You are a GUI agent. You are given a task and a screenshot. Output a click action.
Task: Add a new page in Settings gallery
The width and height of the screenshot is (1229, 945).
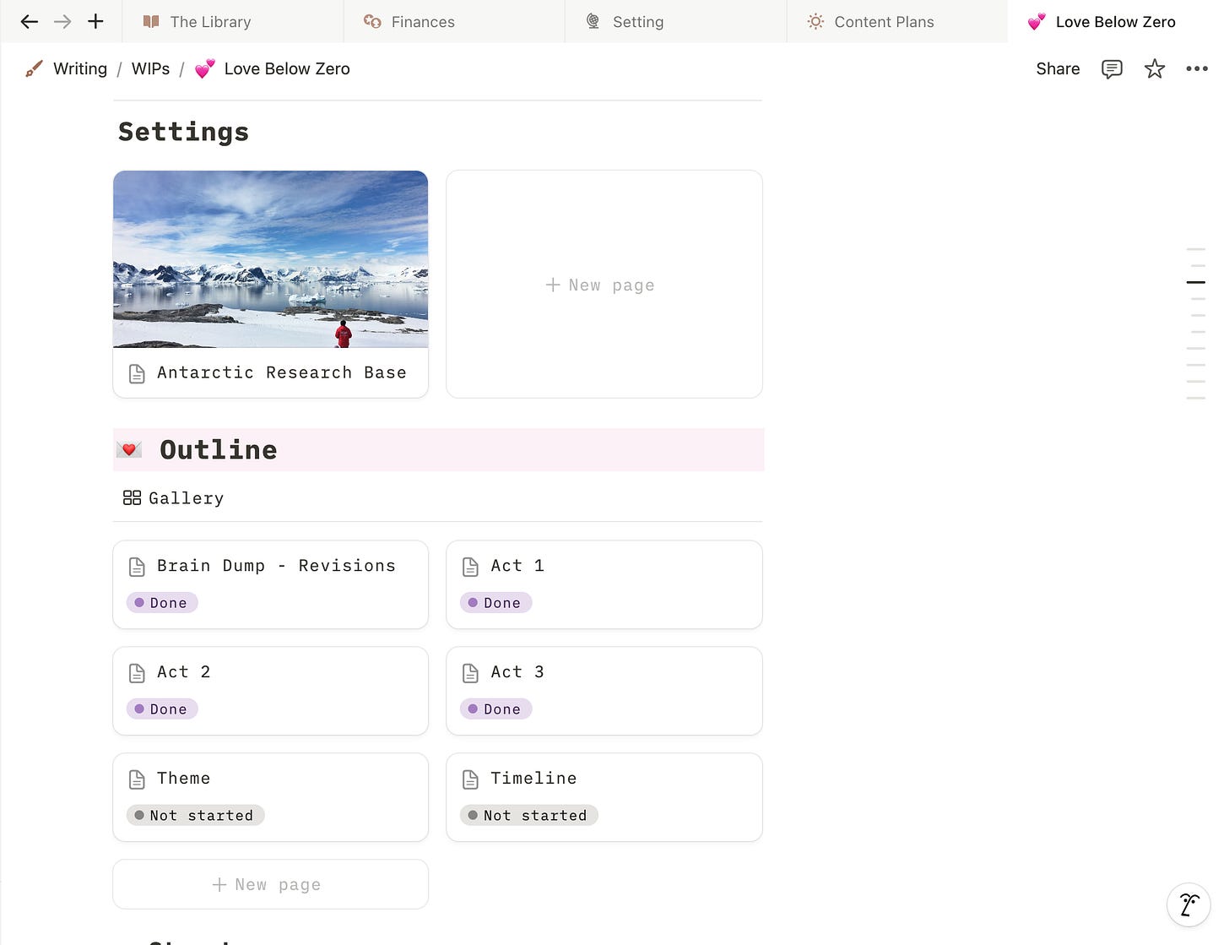[604, 285]
